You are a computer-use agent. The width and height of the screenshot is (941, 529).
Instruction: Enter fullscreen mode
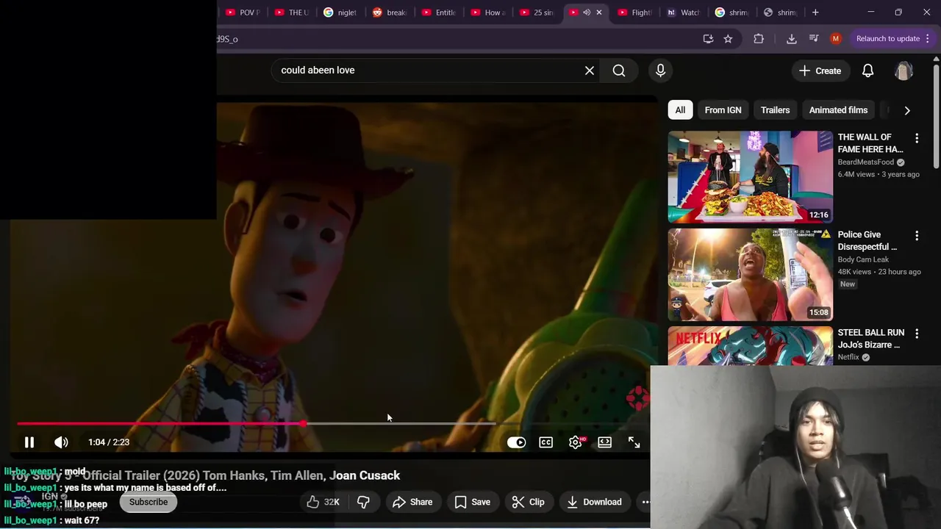coord(634,442)
